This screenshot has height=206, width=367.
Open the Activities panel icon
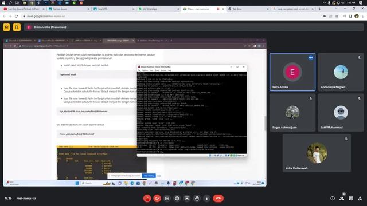(360, 199)
